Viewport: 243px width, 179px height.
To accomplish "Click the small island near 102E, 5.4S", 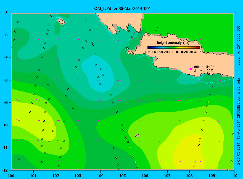I will [62, 21].
